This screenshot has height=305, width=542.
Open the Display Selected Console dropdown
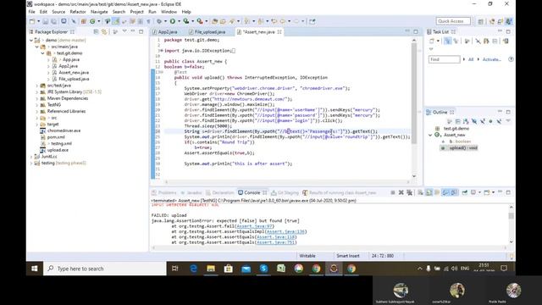[x=479, y=192]
